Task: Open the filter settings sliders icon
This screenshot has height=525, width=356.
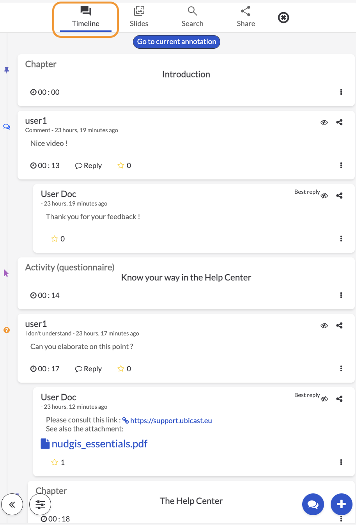Action: tap(40, 505)
